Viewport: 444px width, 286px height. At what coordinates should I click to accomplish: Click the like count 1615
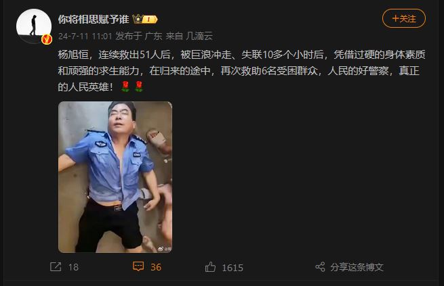point(233,268)
